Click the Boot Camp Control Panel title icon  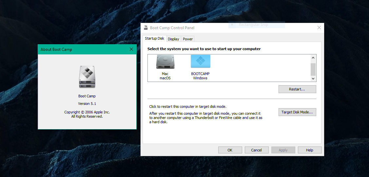146,28
